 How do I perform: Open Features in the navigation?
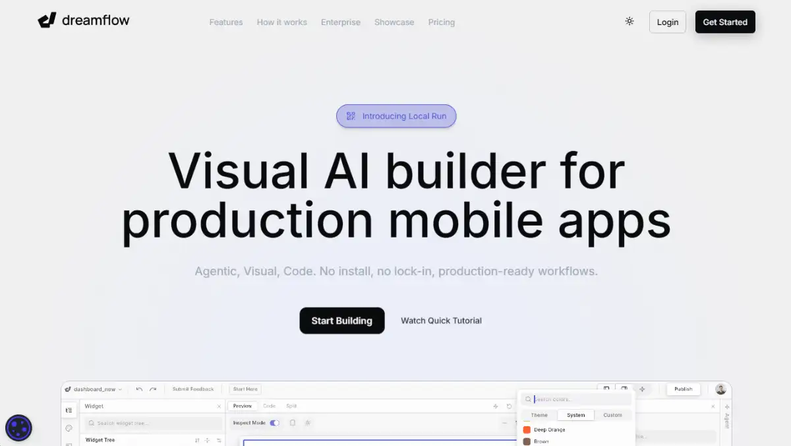click(226, 22)
